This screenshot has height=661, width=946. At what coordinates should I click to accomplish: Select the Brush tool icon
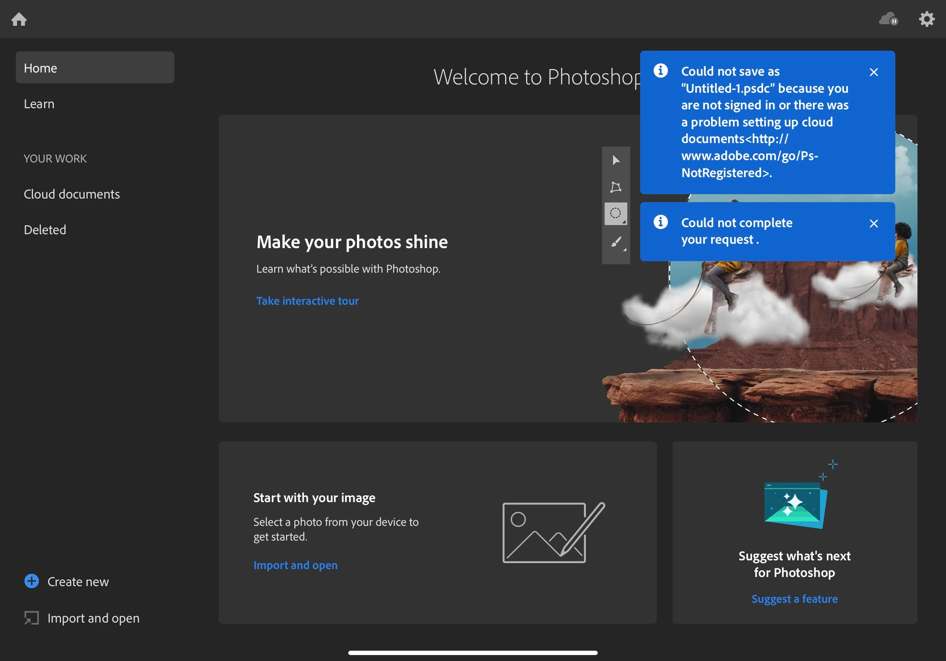pos(616,242)
